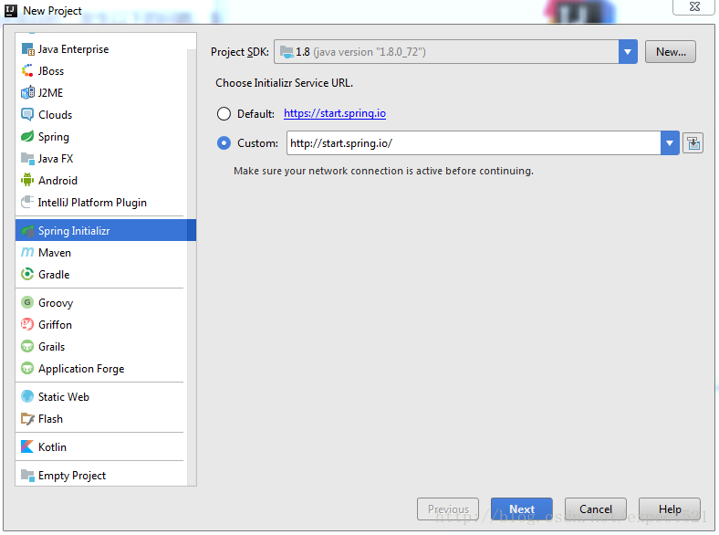Click the IntelliJ Platform Plugin icon
The image size is (719, 535).
pyautogui.click(x=27, y=202)
